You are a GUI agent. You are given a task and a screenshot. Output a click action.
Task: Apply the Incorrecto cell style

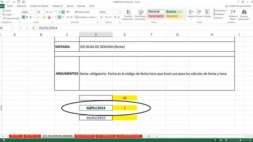click(x=156, y=16)
